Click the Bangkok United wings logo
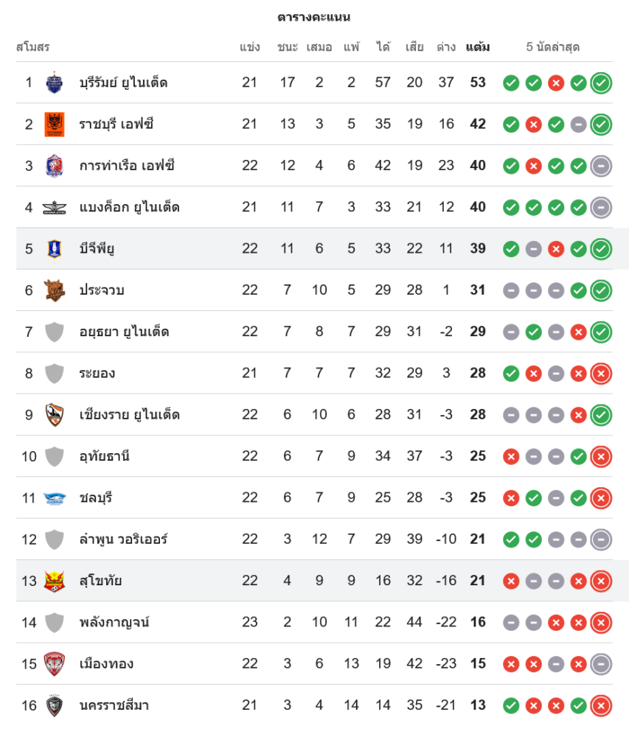The width and height of the screenshot is (629, 737). tap(55, 207)
